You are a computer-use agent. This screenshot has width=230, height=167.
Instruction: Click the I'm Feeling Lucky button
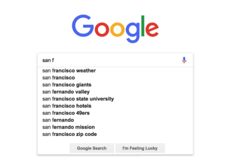[140, 148]
